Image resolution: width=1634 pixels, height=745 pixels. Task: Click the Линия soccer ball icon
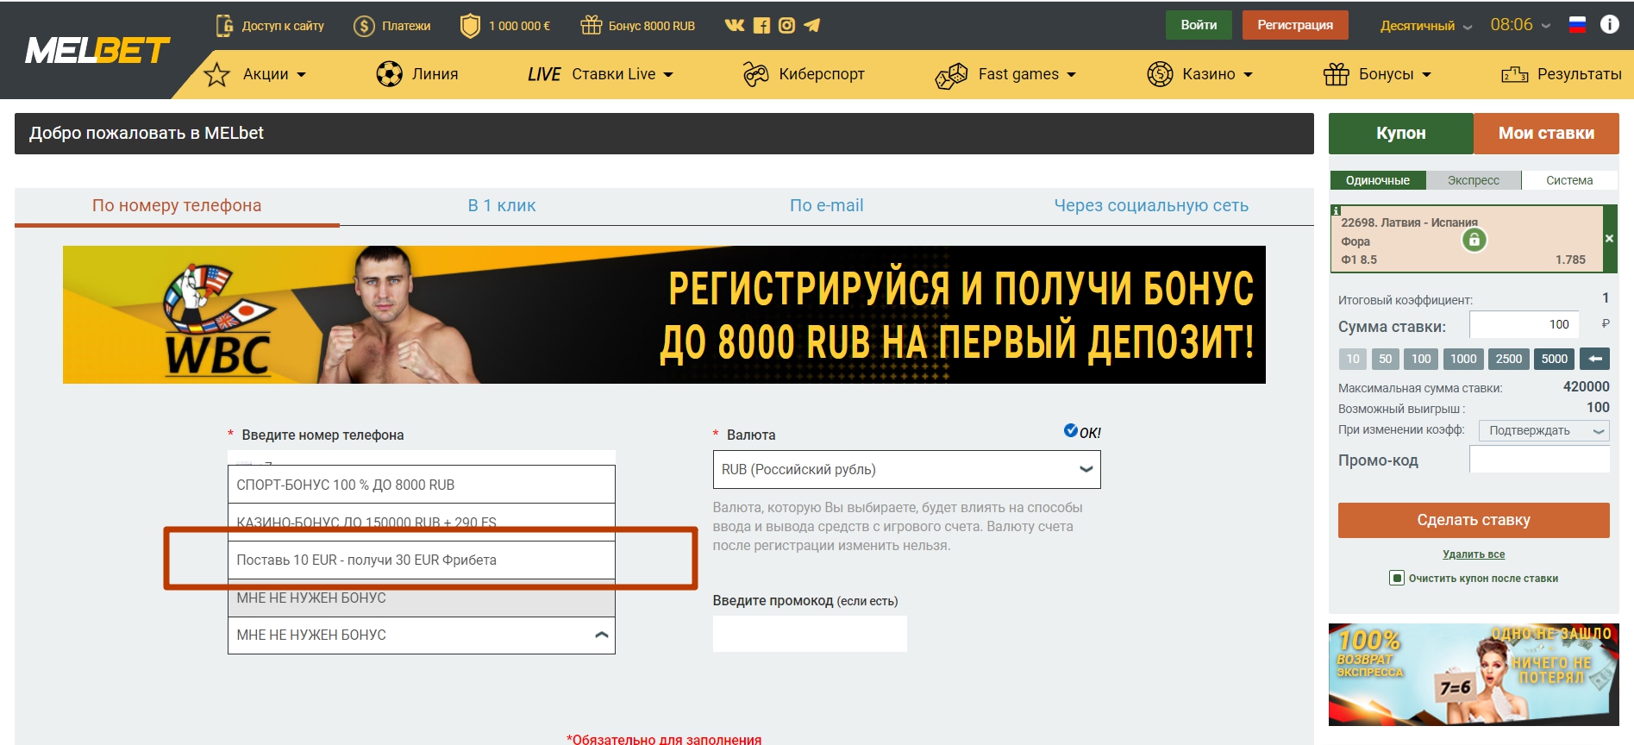point(389,74)
